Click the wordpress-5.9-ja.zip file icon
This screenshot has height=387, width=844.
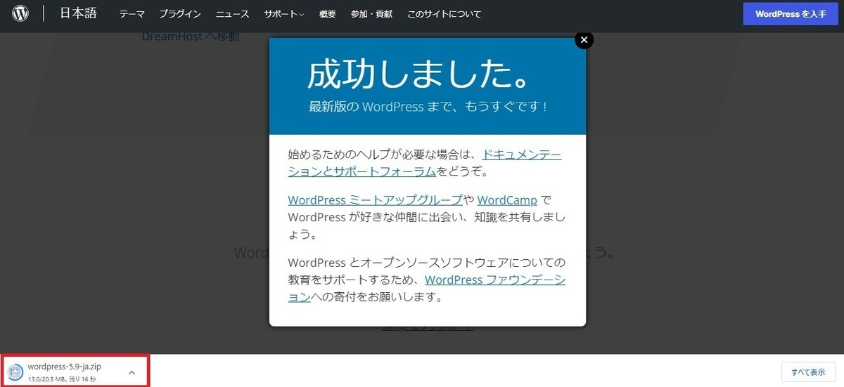[x=15, y=372]
